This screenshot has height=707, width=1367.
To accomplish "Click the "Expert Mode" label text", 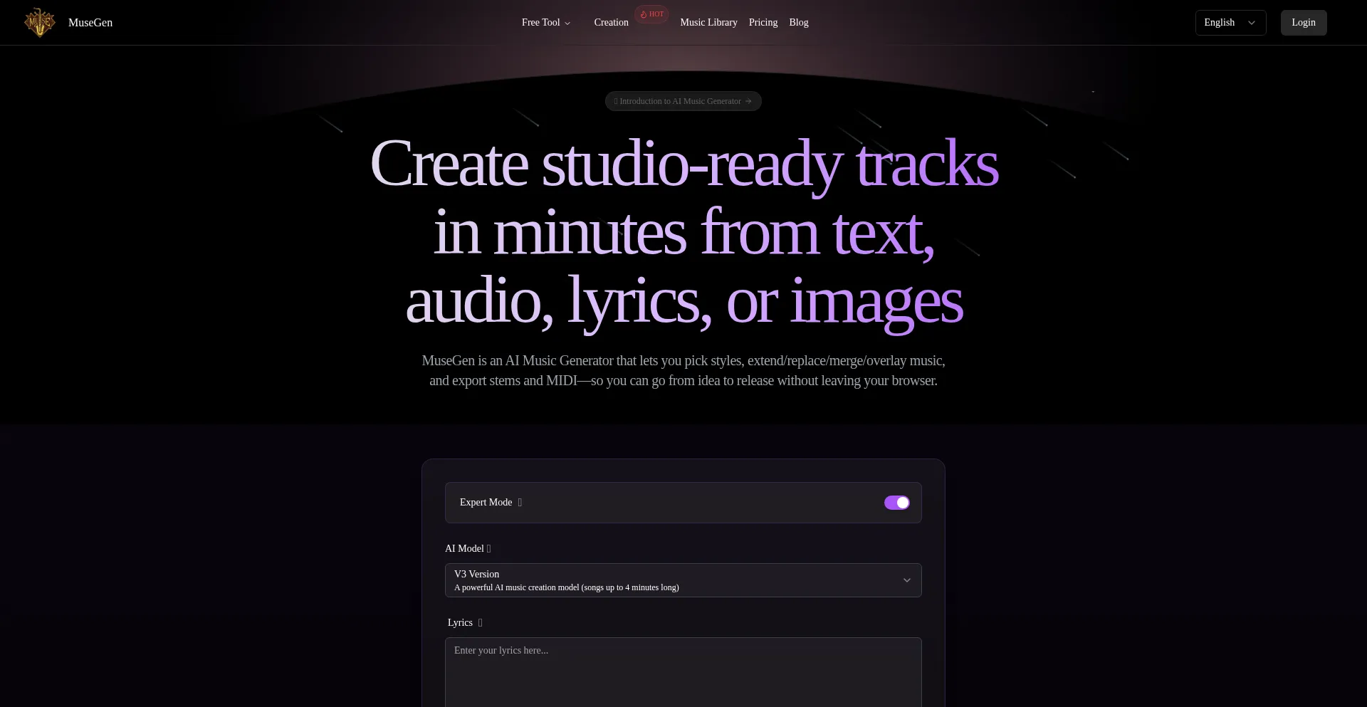I will pos(486,503).
